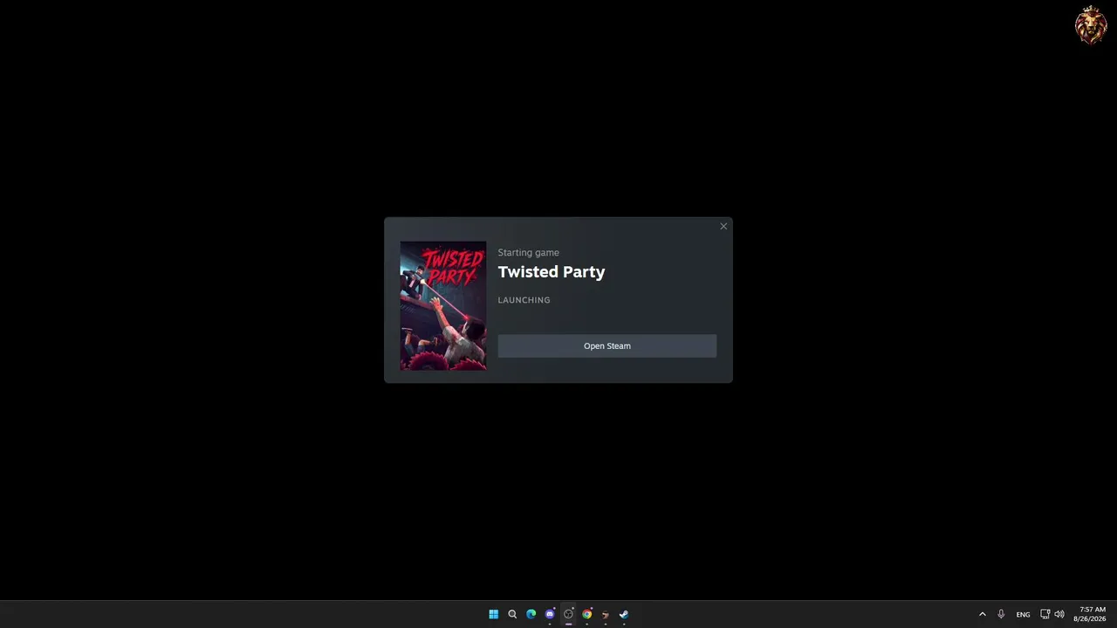Click the microphone tray icon

(x=1001, y=614)
